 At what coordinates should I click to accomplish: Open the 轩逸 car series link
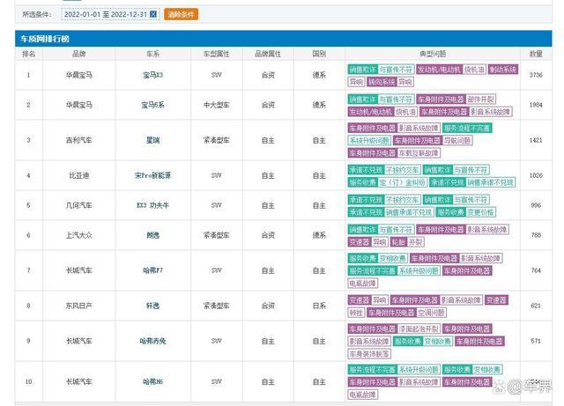[152, 306]
